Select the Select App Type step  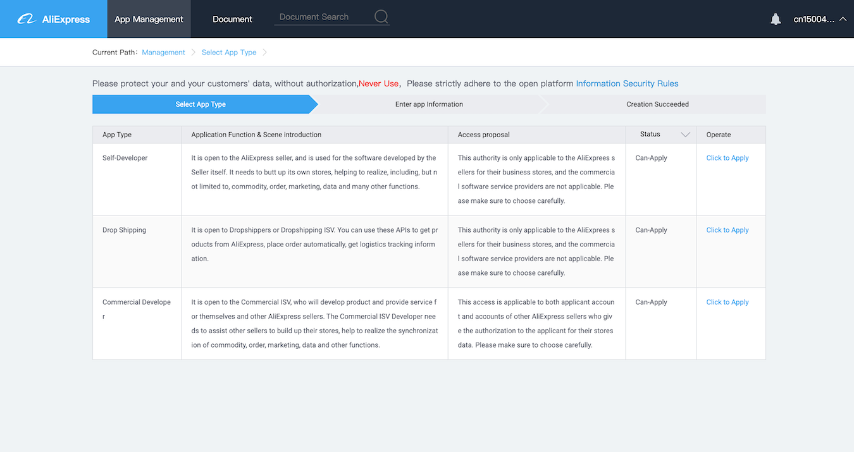point(201,104)
